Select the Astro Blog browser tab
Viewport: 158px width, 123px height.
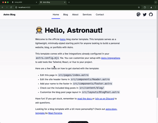pyautogui.click(x=53, y=2)
